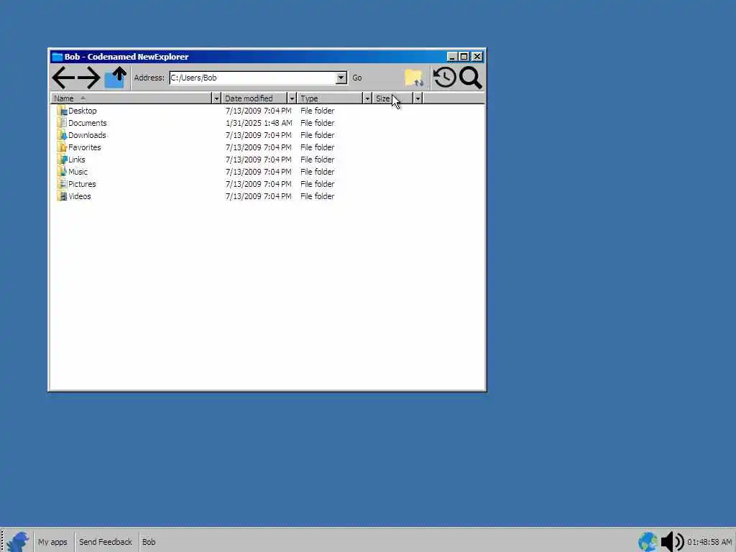Sort by the Date modified column header

pos(254,98)
